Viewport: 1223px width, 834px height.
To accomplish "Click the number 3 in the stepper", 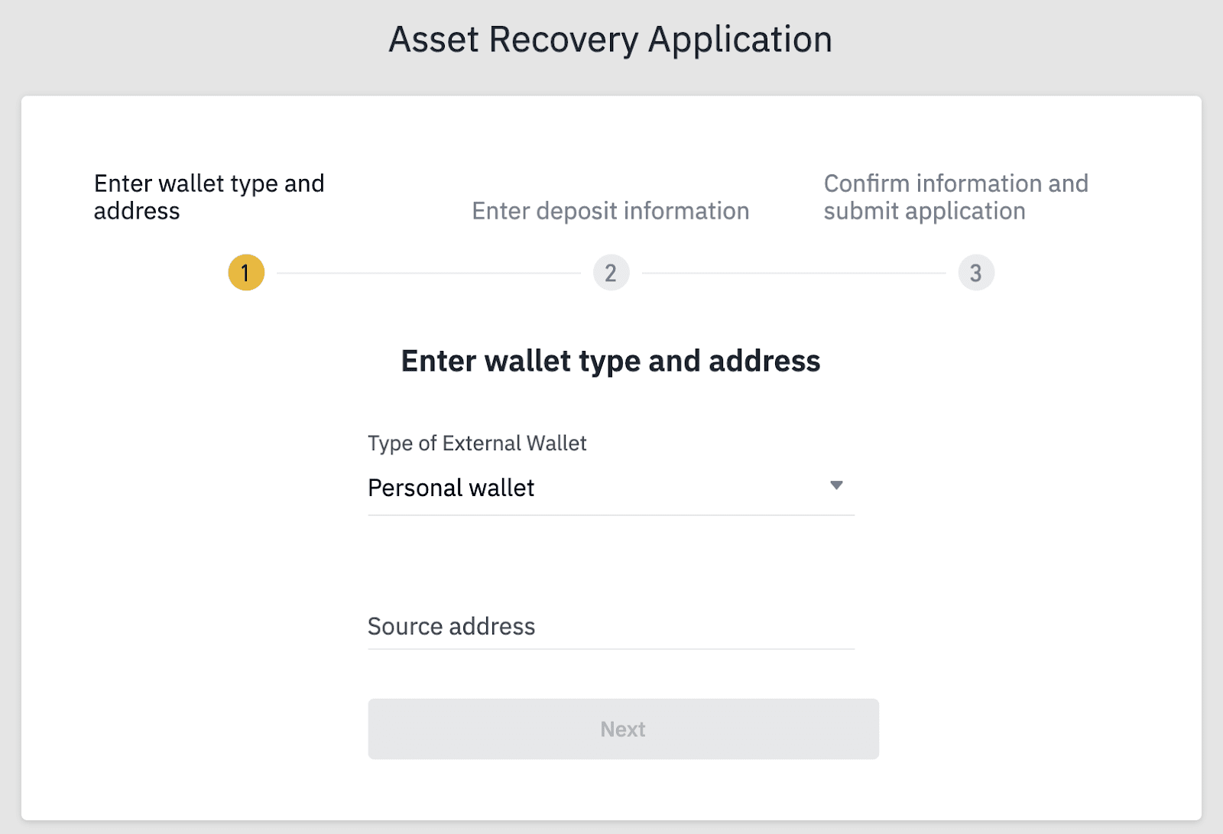I will [x=976, y=273].
